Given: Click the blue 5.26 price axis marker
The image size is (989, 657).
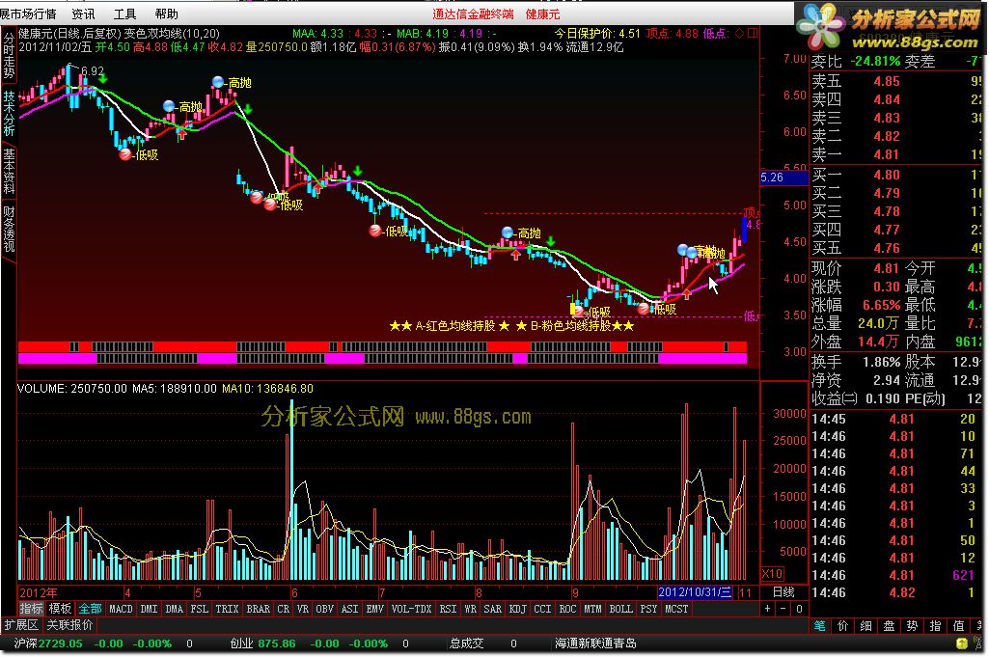Looking at the screenshot, I should point(784,178).
